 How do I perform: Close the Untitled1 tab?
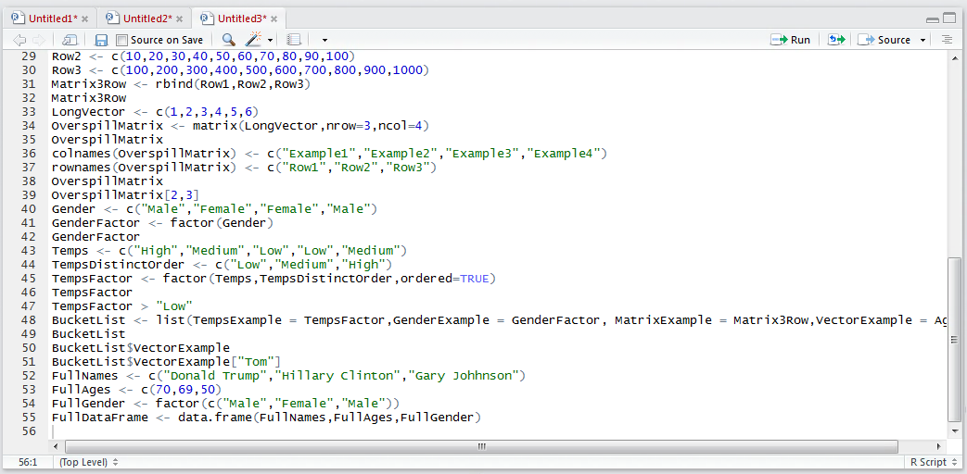point(84,19)
